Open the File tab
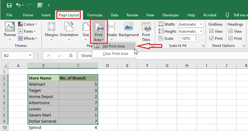This screenshot has width=248, height=131. tap(9, 15)
